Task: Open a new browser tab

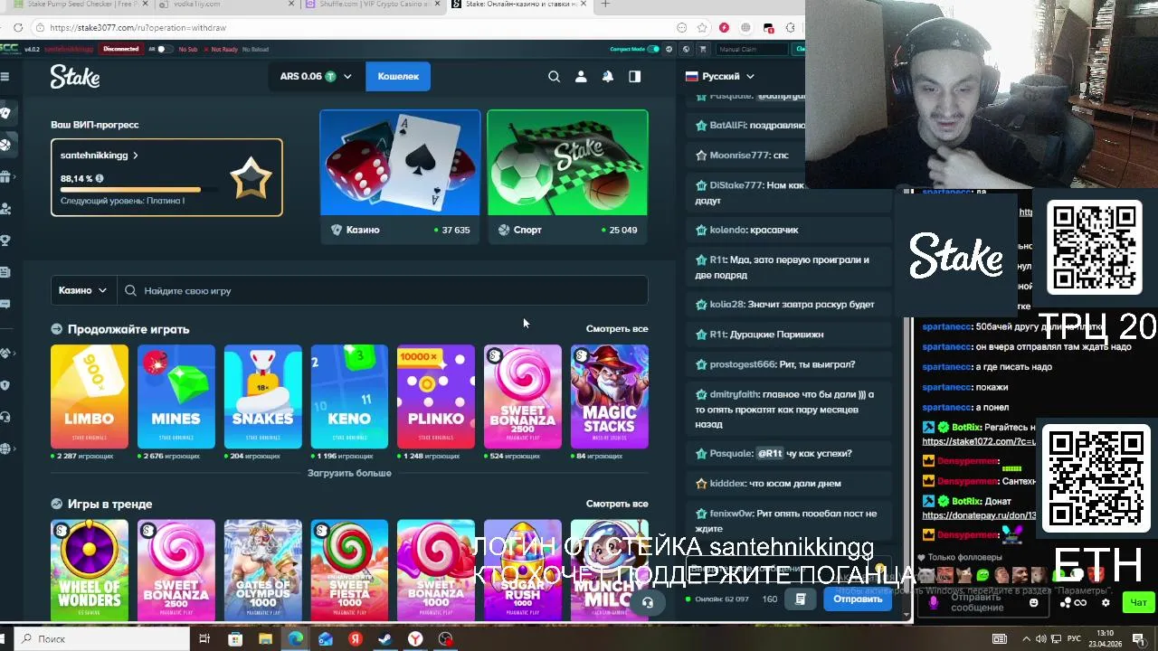Action: click(605, 4)
